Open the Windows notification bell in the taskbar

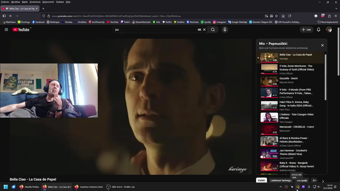tap(335, 187)
